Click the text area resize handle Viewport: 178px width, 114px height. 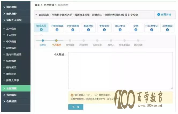click(172, 88)
